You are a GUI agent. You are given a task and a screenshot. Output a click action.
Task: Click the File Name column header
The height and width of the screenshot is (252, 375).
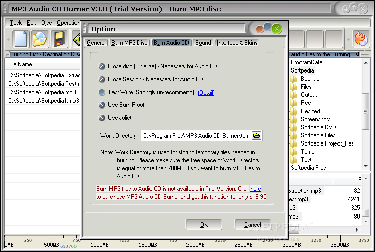click(x=42, y=64)
